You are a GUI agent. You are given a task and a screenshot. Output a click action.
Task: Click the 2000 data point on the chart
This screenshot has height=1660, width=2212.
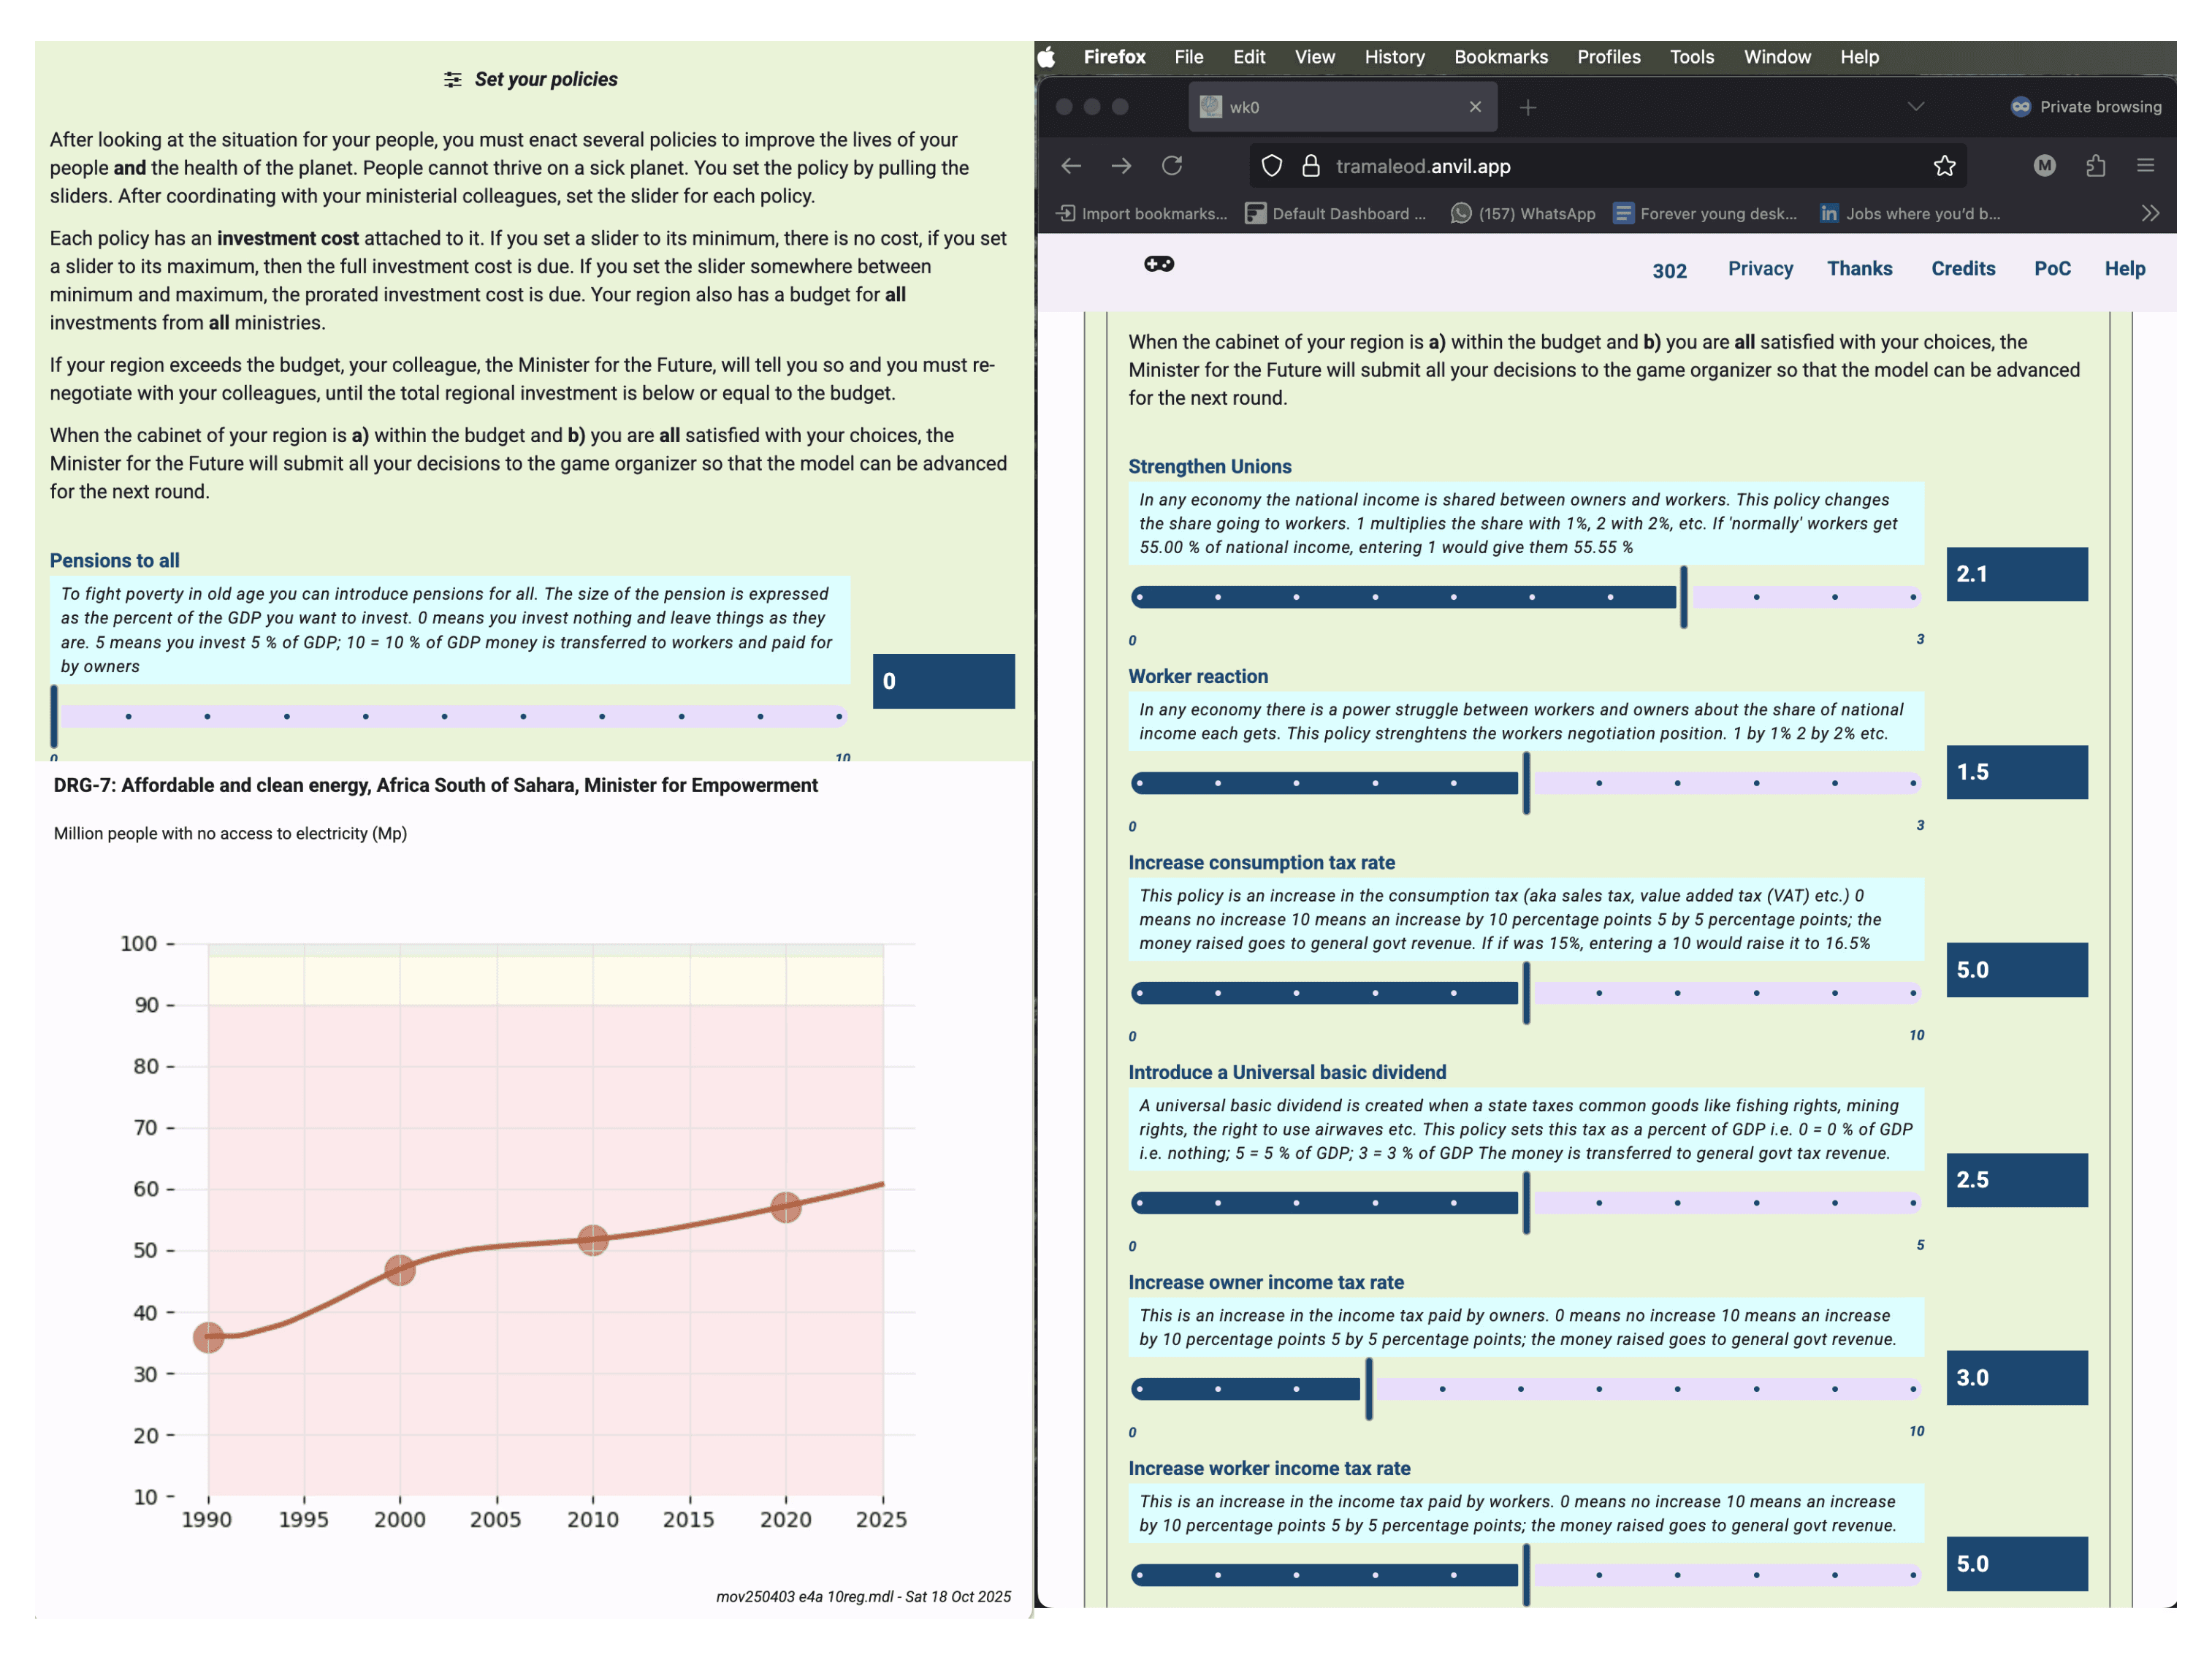[400, 1270]
